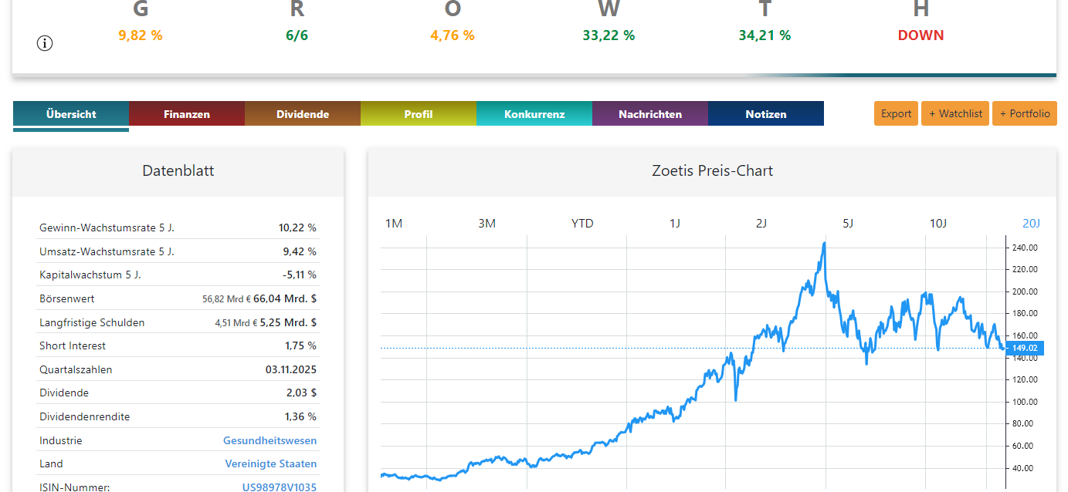The height and width of the screenshot is (492, 1068).
Task: Click the Umsatz-Wachstumsrate value 9,42 %
Action: 300,251
